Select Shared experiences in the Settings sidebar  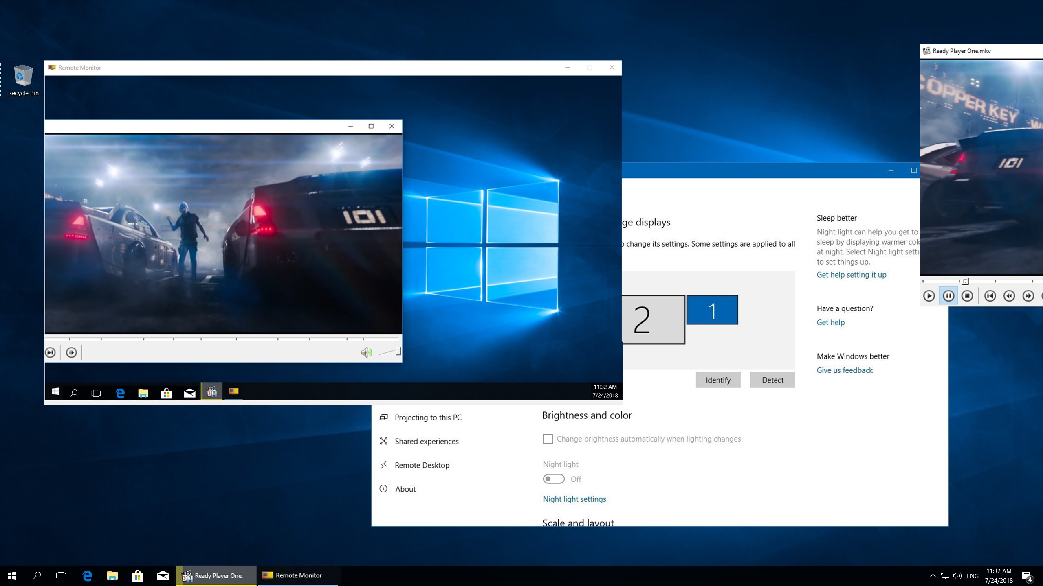tap(426, 441)
